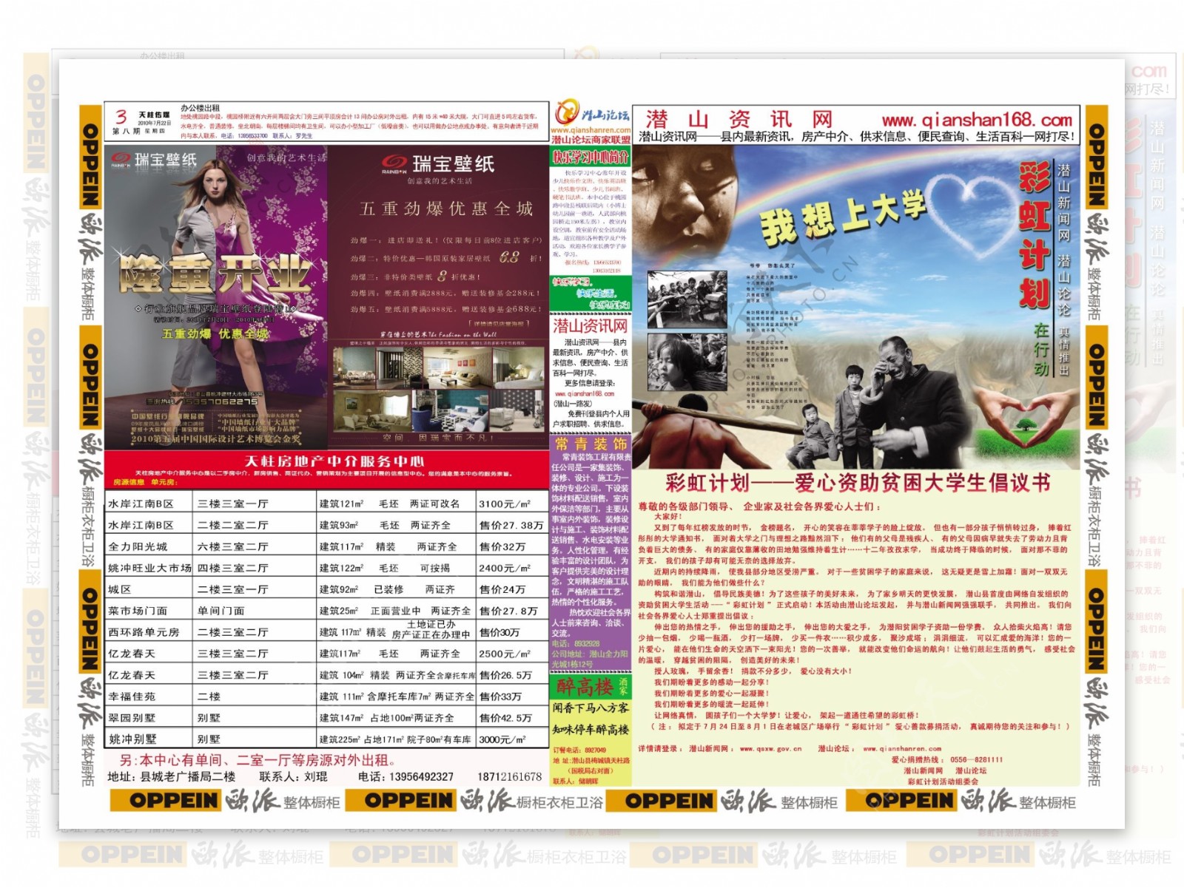Viewport: 1184px width, 888px height.
Task: Click the yellow 我想上大学 headline
Action: tap(844, 217)
